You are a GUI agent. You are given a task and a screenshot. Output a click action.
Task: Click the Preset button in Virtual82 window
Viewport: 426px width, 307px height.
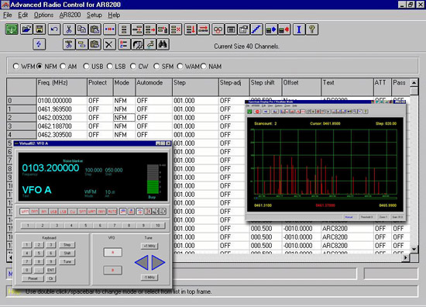[33, 278]
